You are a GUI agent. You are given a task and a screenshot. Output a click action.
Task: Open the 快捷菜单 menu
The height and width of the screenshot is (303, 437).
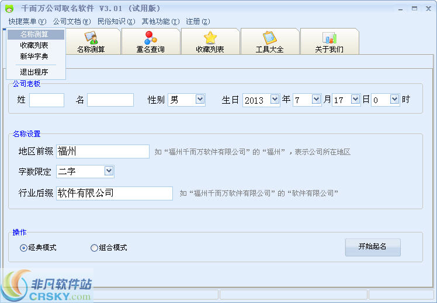[x=27, y=22]
